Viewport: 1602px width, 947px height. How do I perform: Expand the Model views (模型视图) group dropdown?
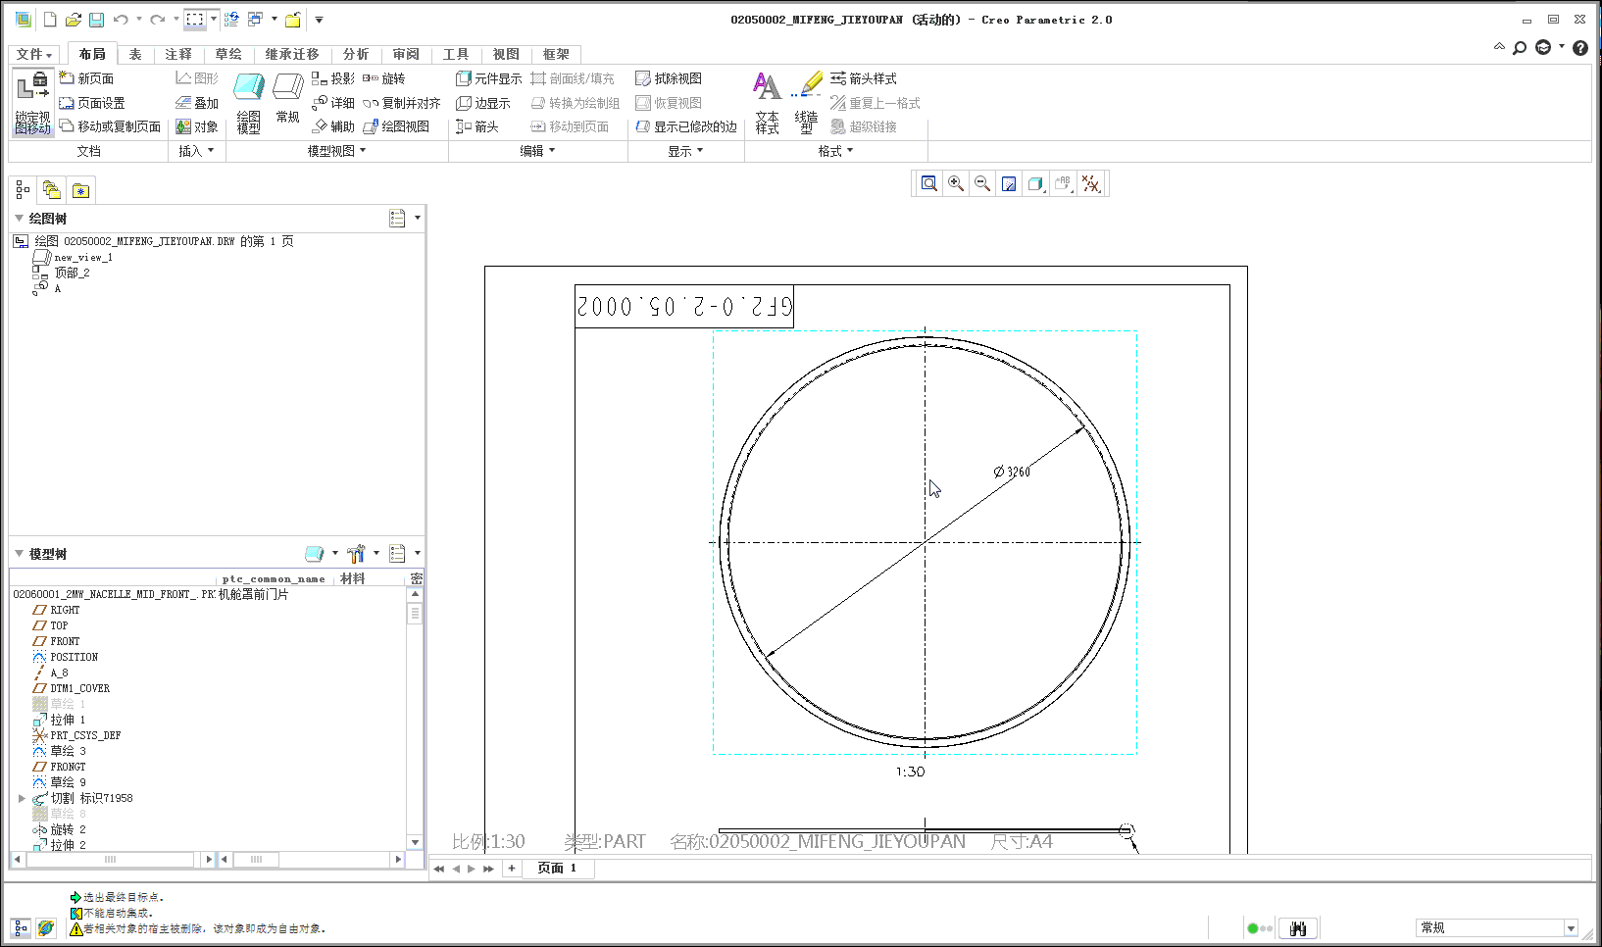[x=336, y=151]
